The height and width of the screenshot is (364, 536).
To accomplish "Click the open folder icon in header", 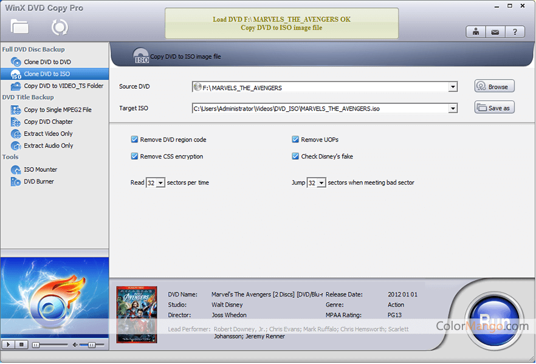I will pyautogui.click(x=19, y=27).
